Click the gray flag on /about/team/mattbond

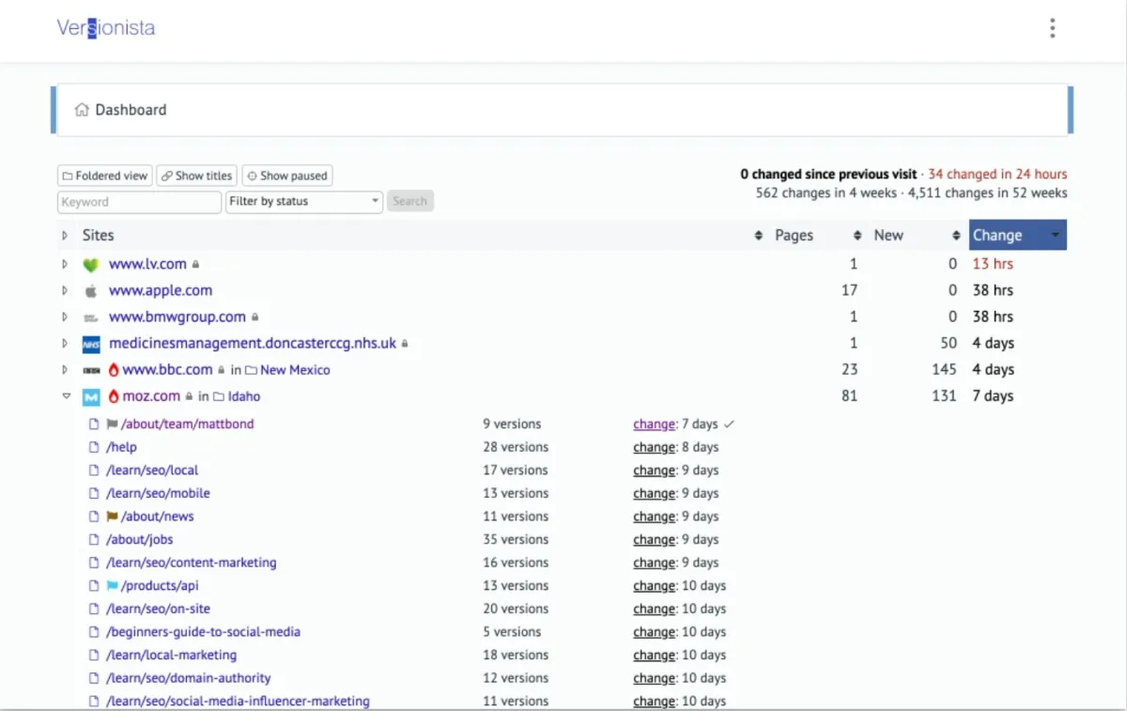(113, 425)
